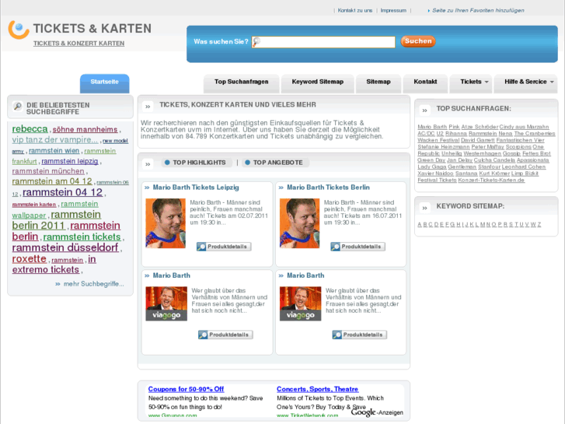Switch to the Startseite tab
Viewport: 565px width, 424px height.
[x=104, y=83]
